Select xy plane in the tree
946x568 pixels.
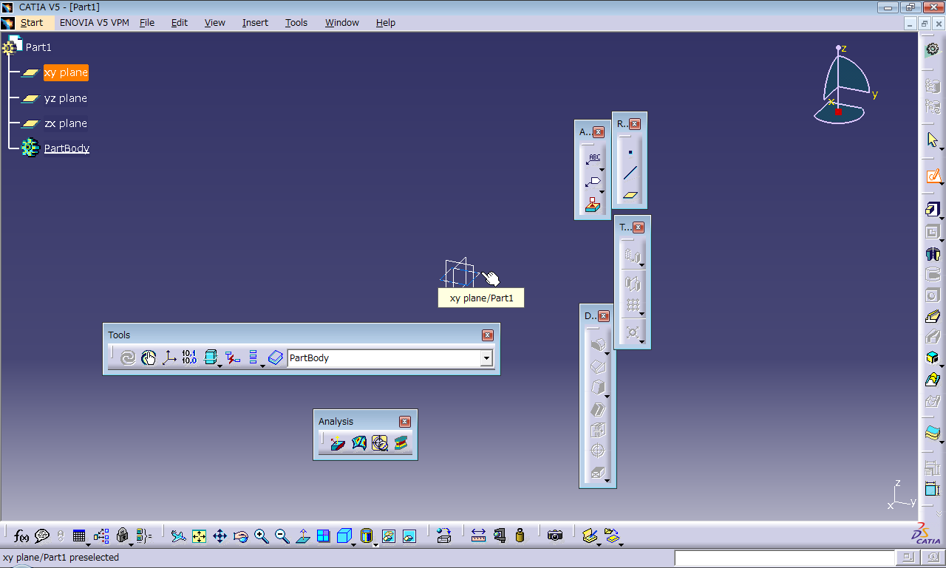(66, 72)
